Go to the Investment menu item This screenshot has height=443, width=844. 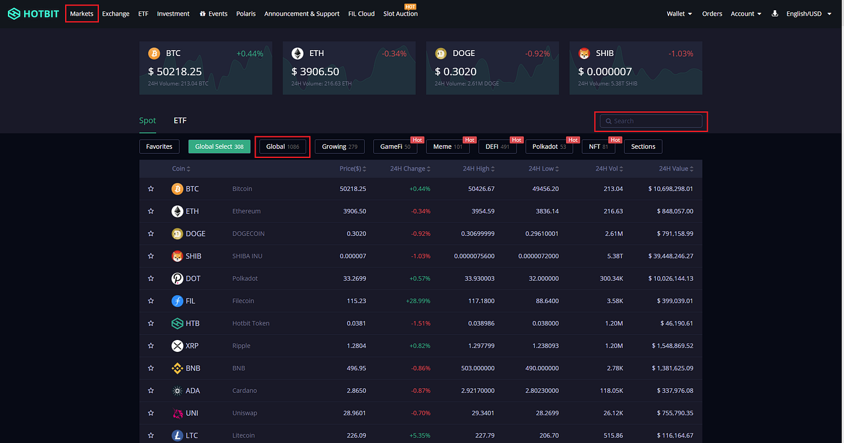tap(173, 14)
